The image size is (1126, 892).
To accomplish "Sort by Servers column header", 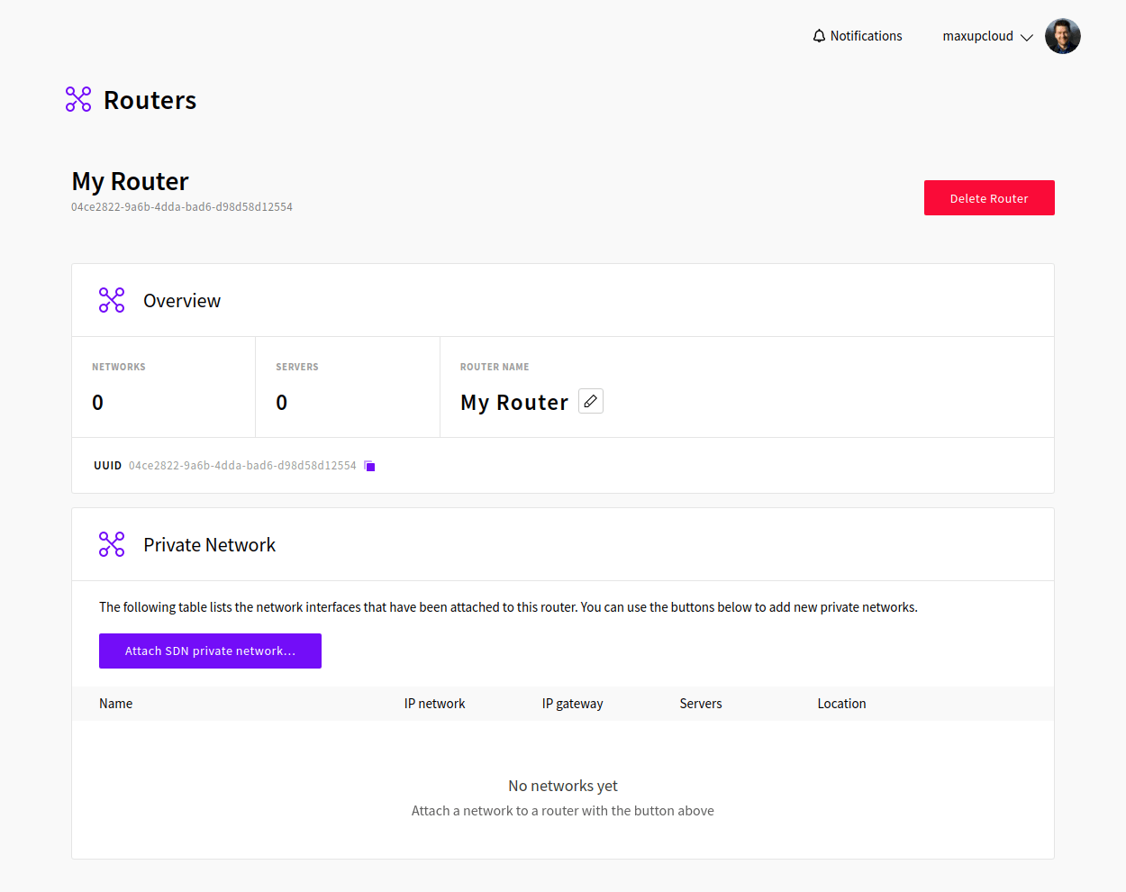I will pos(701,704).
